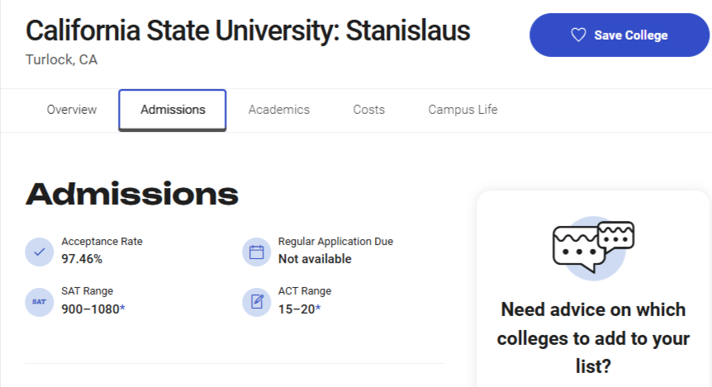Screen dimensions: 712x387
Task: Switch to the Academics tab
Action: (x=279, y=110)
